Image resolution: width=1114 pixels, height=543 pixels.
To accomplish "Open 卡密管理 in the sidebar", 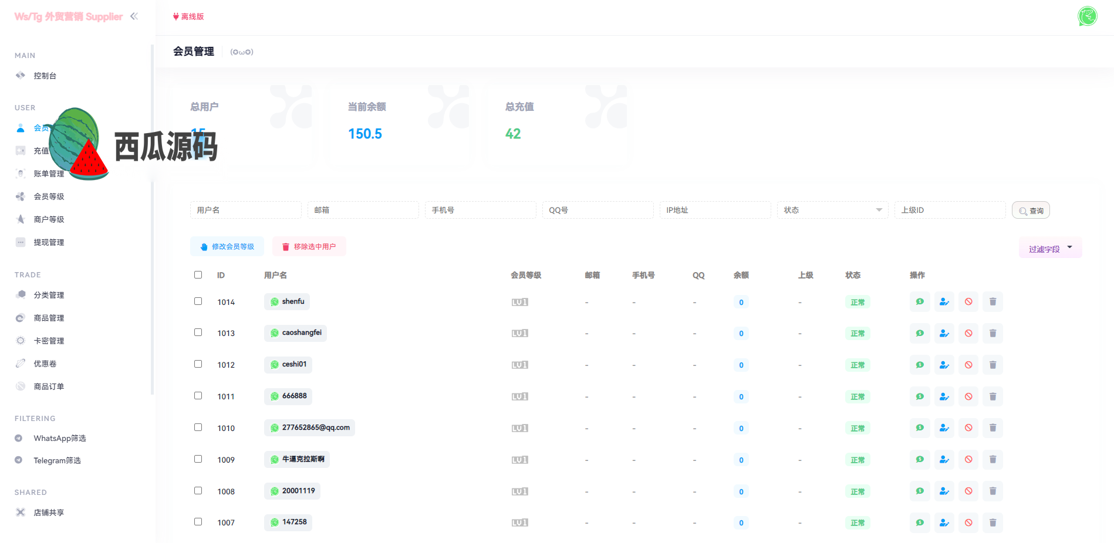I will pos(49,341).
